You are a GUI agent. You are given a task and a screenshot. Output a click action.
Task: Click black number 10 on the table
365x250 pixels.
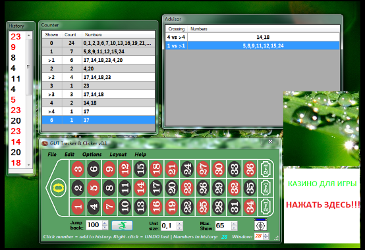[125, 207]
